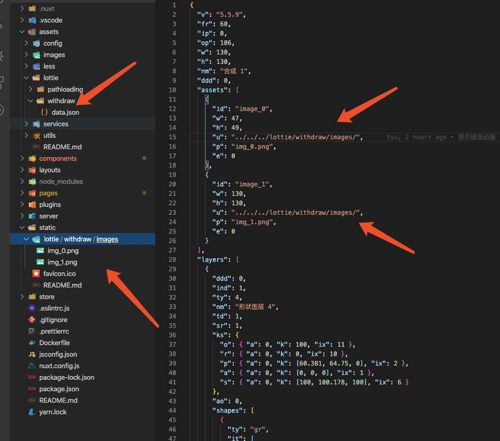Click the images segment in breadcrumb folder name
The image size is (500, 441).
pos(107,239)
